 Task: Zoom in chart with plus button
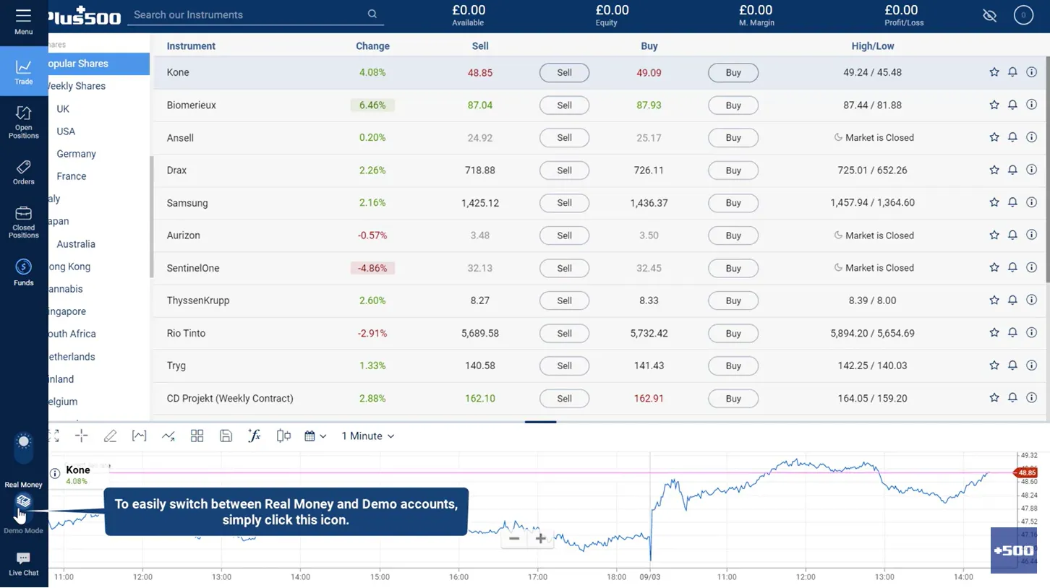(540, 538)
